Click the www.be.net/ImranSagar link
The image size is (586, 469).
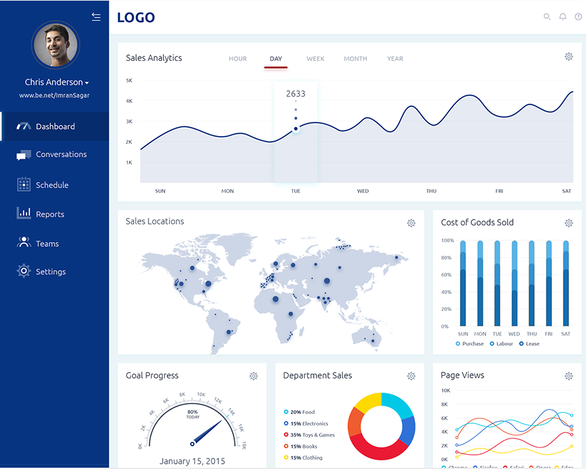coord(54,95)
